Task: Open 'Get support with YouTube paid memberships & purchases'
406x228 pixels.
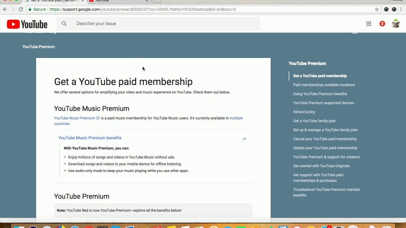Action: pos(318,178)
